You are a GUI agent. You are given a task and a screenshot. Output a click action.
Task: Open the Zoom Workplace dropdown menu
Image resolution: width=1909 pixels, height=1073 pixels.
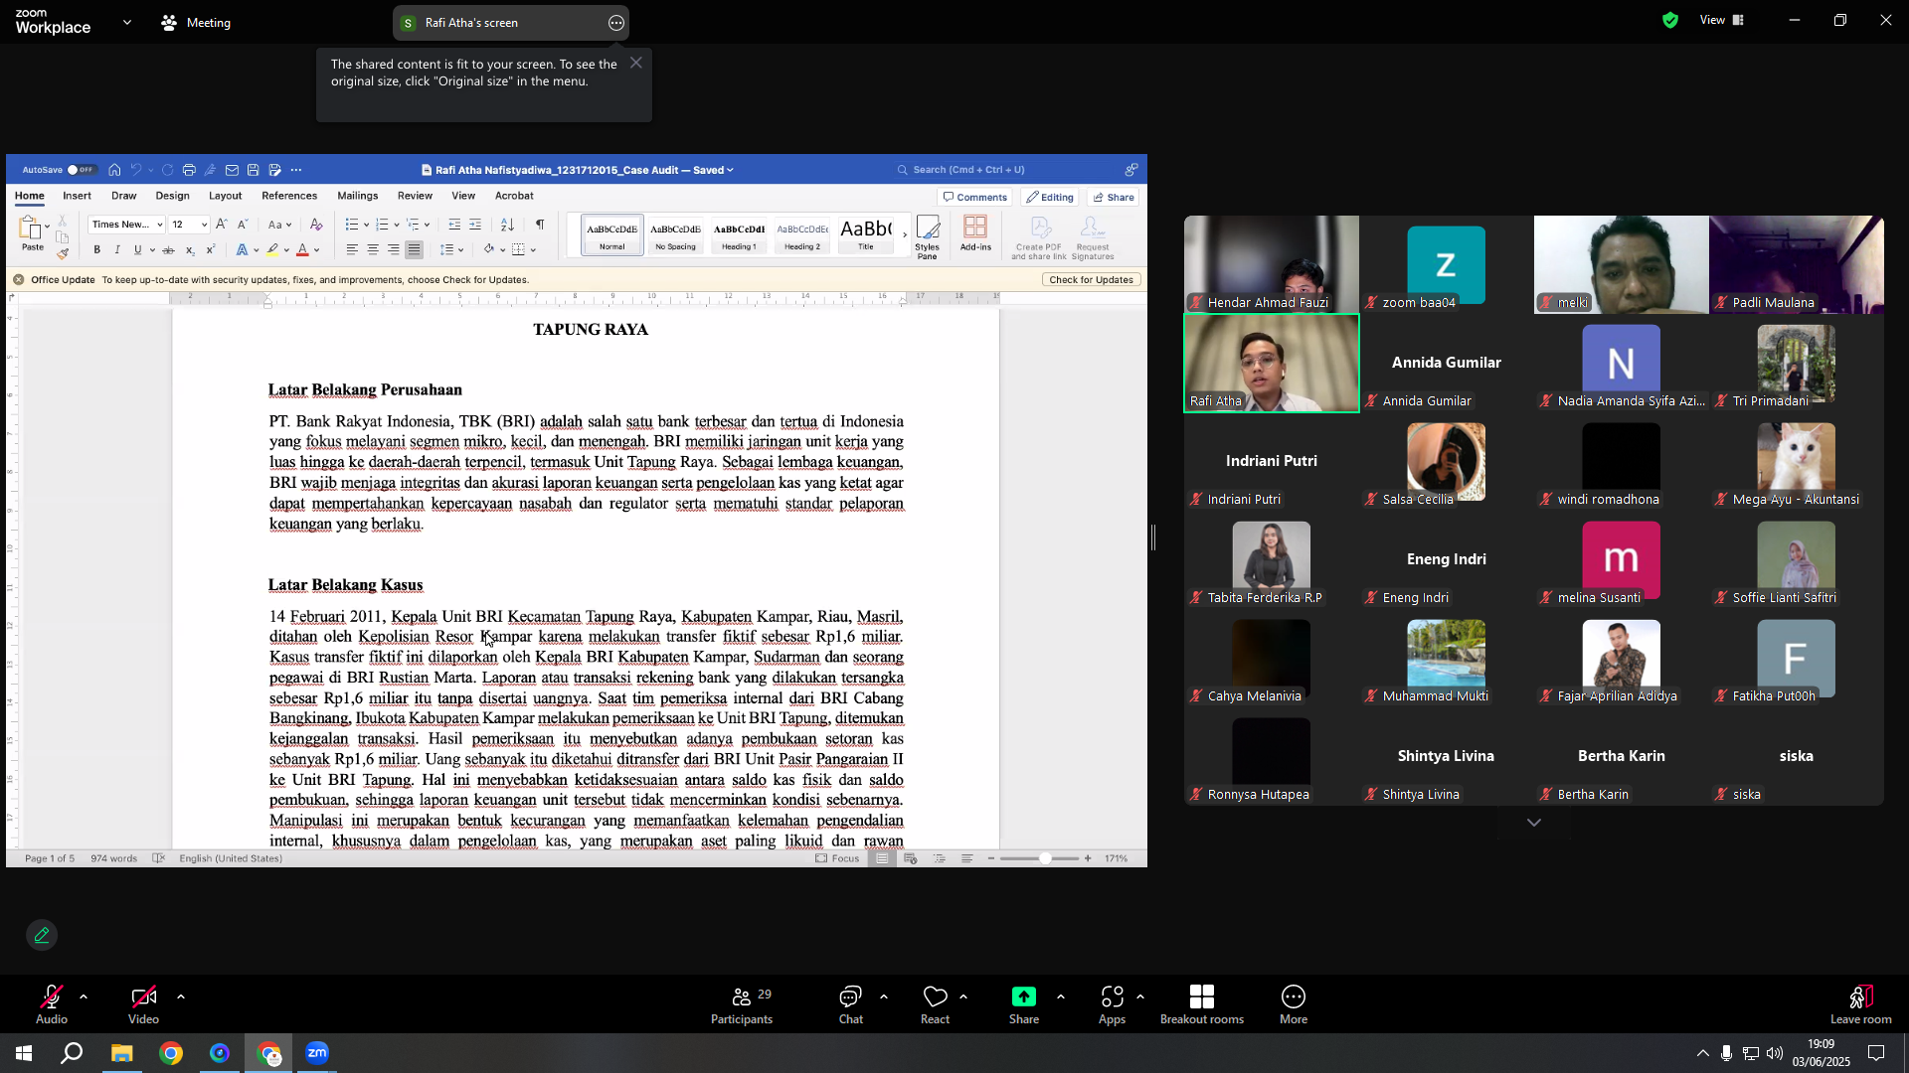127,22
